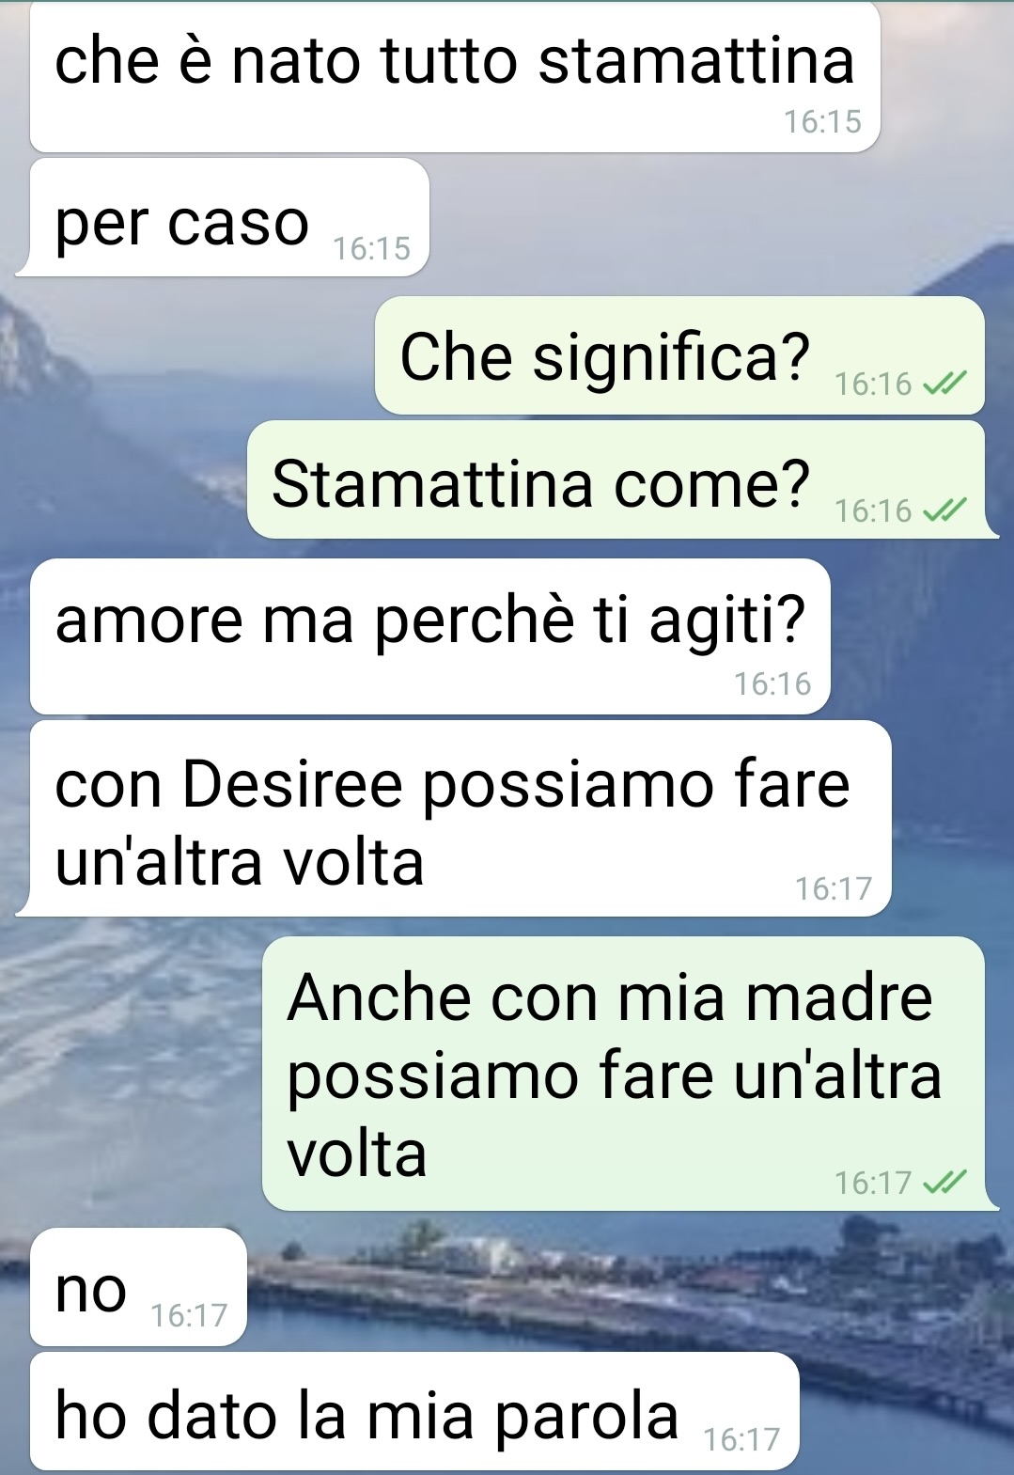Image resolution: width=1014 pixels, height=1475 pixels.
Task: Tap the 16:17 timestamp next to 'no'
Action: pos(189,1315)
